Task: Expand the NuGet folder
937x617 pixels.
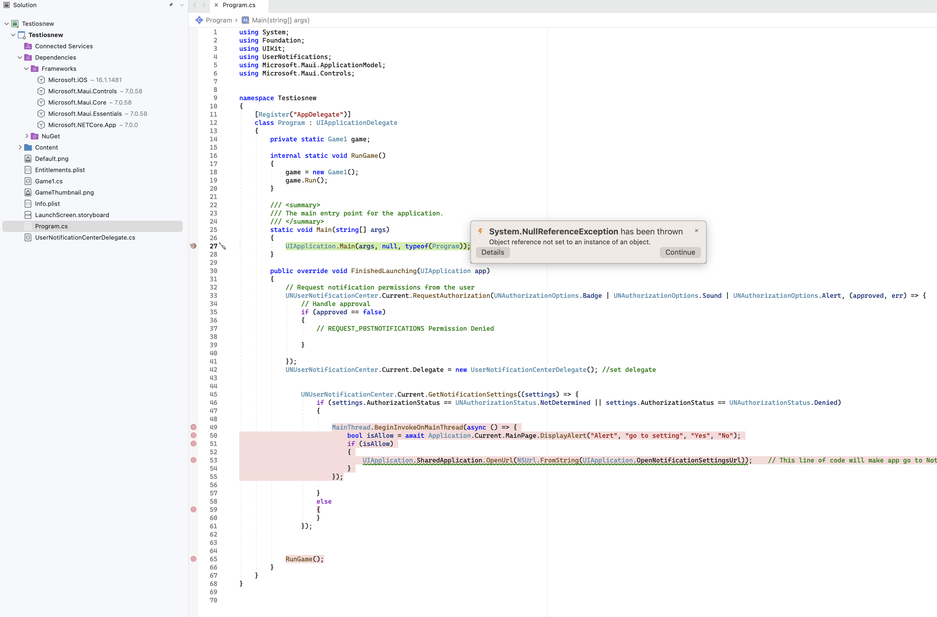Action: tap(26, 136)
